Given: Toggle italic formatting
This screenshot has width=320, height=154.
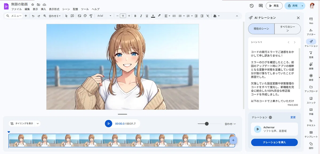Looking at the screenshot, I should [141, 16].
